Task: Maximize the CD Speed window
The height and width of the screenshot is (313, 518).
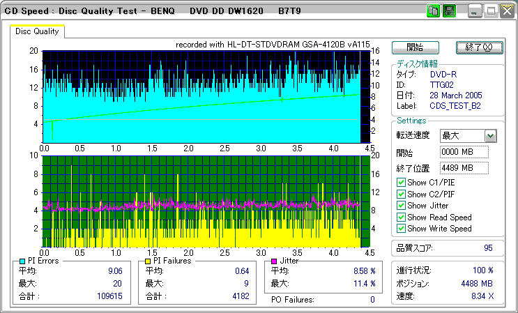Action: (491, 11)
